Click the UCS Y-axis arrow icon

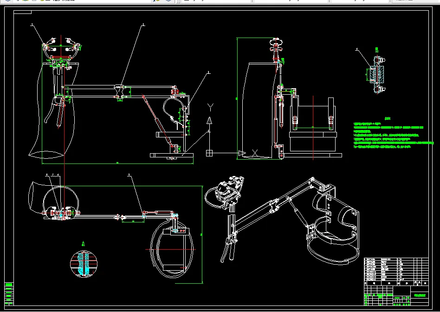click(x=209, y=121)
